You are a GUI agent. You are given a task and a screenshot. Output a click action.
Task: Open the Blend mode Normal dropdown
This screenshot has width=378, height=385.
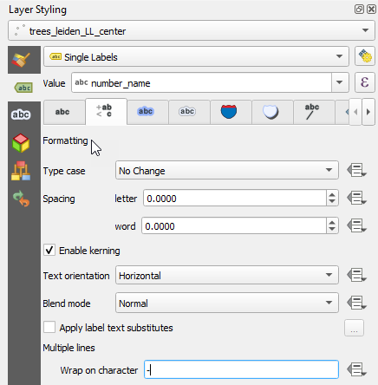[227, 303]
